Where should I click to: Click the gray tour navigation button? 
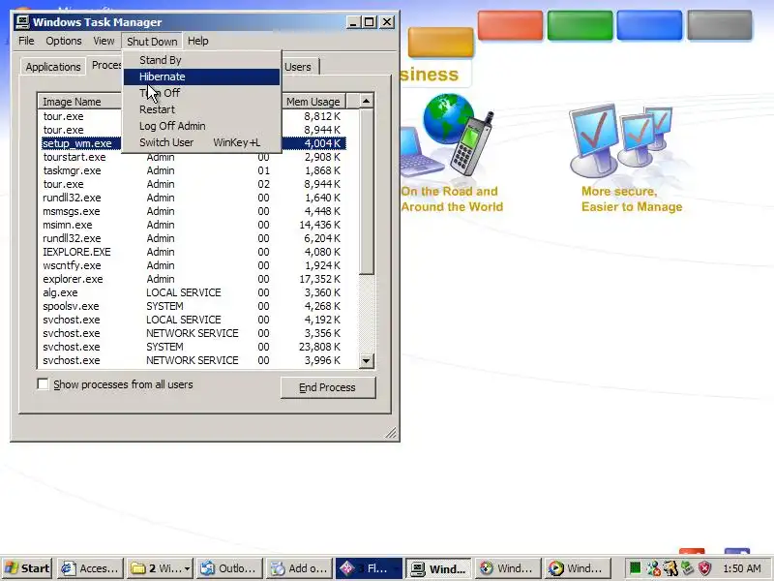pos(720,25)
